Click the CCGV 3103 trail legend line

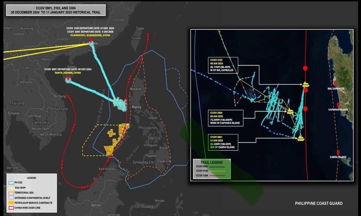(x=218, y=171)
